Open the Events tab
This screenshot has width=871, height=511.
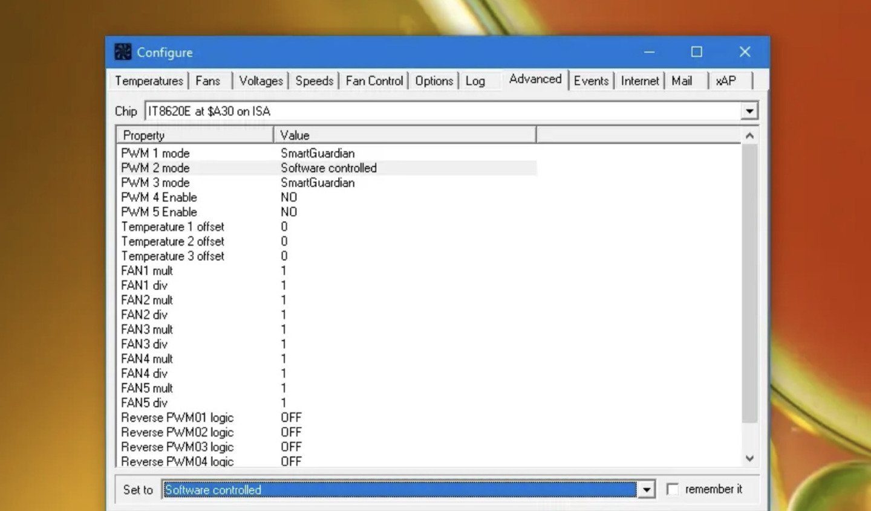pyautogui.click(x=591, y=81)
